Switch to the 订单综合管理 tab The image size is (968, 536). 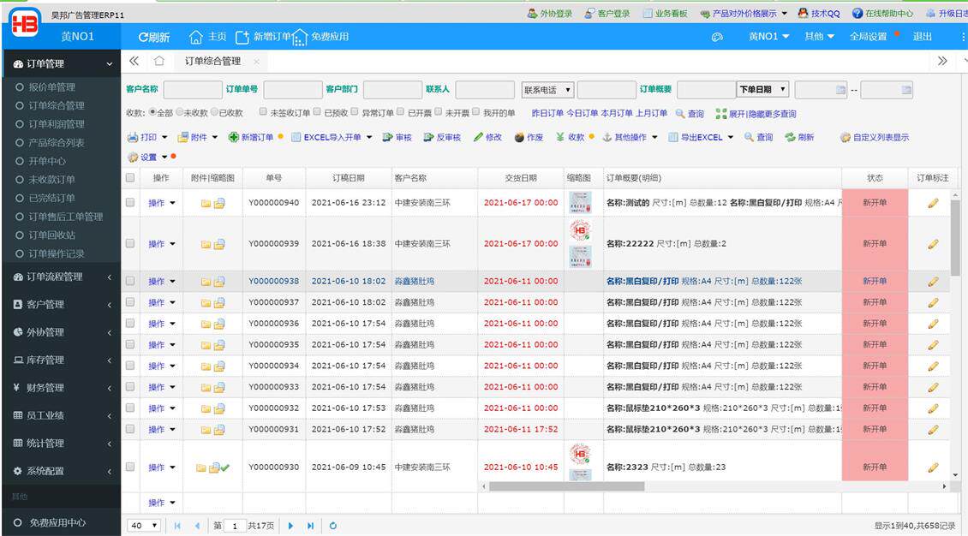[x=213, y=61]
